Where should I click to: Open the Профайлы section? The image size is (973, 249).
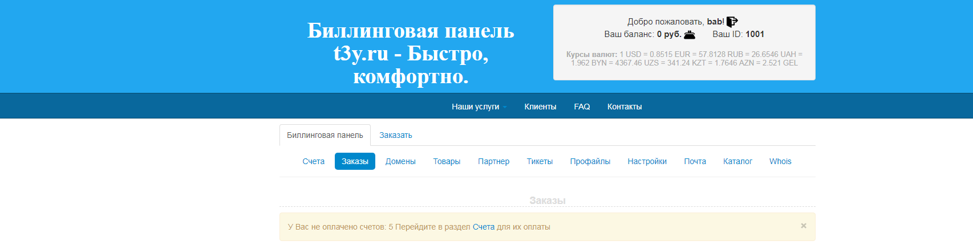tap(590, 161)
